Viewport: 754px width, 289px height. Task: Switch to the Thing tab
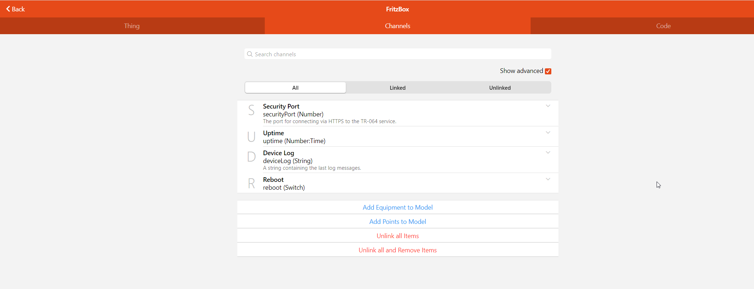[132, 26]
